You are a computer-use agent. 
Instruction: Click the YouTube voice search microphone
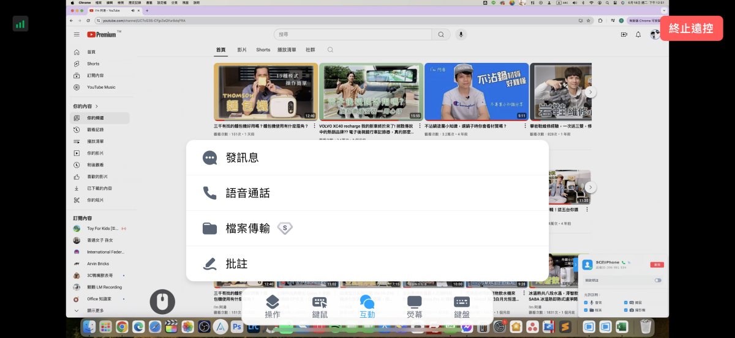tap(461, 35)
